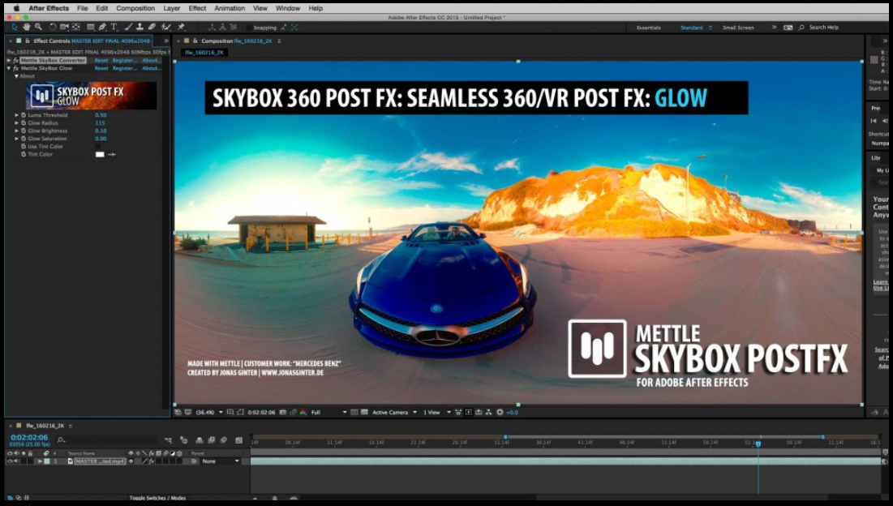Click the motion blur icon in timeline
Viewport: 893px width, 506px height.
tap(224, 440)
